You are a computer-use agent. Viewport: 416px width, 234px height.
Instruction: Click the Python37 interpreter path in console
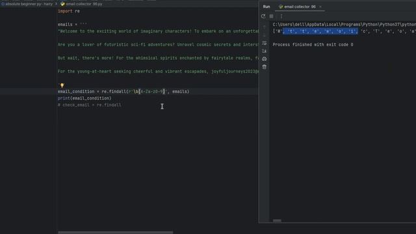344,25
